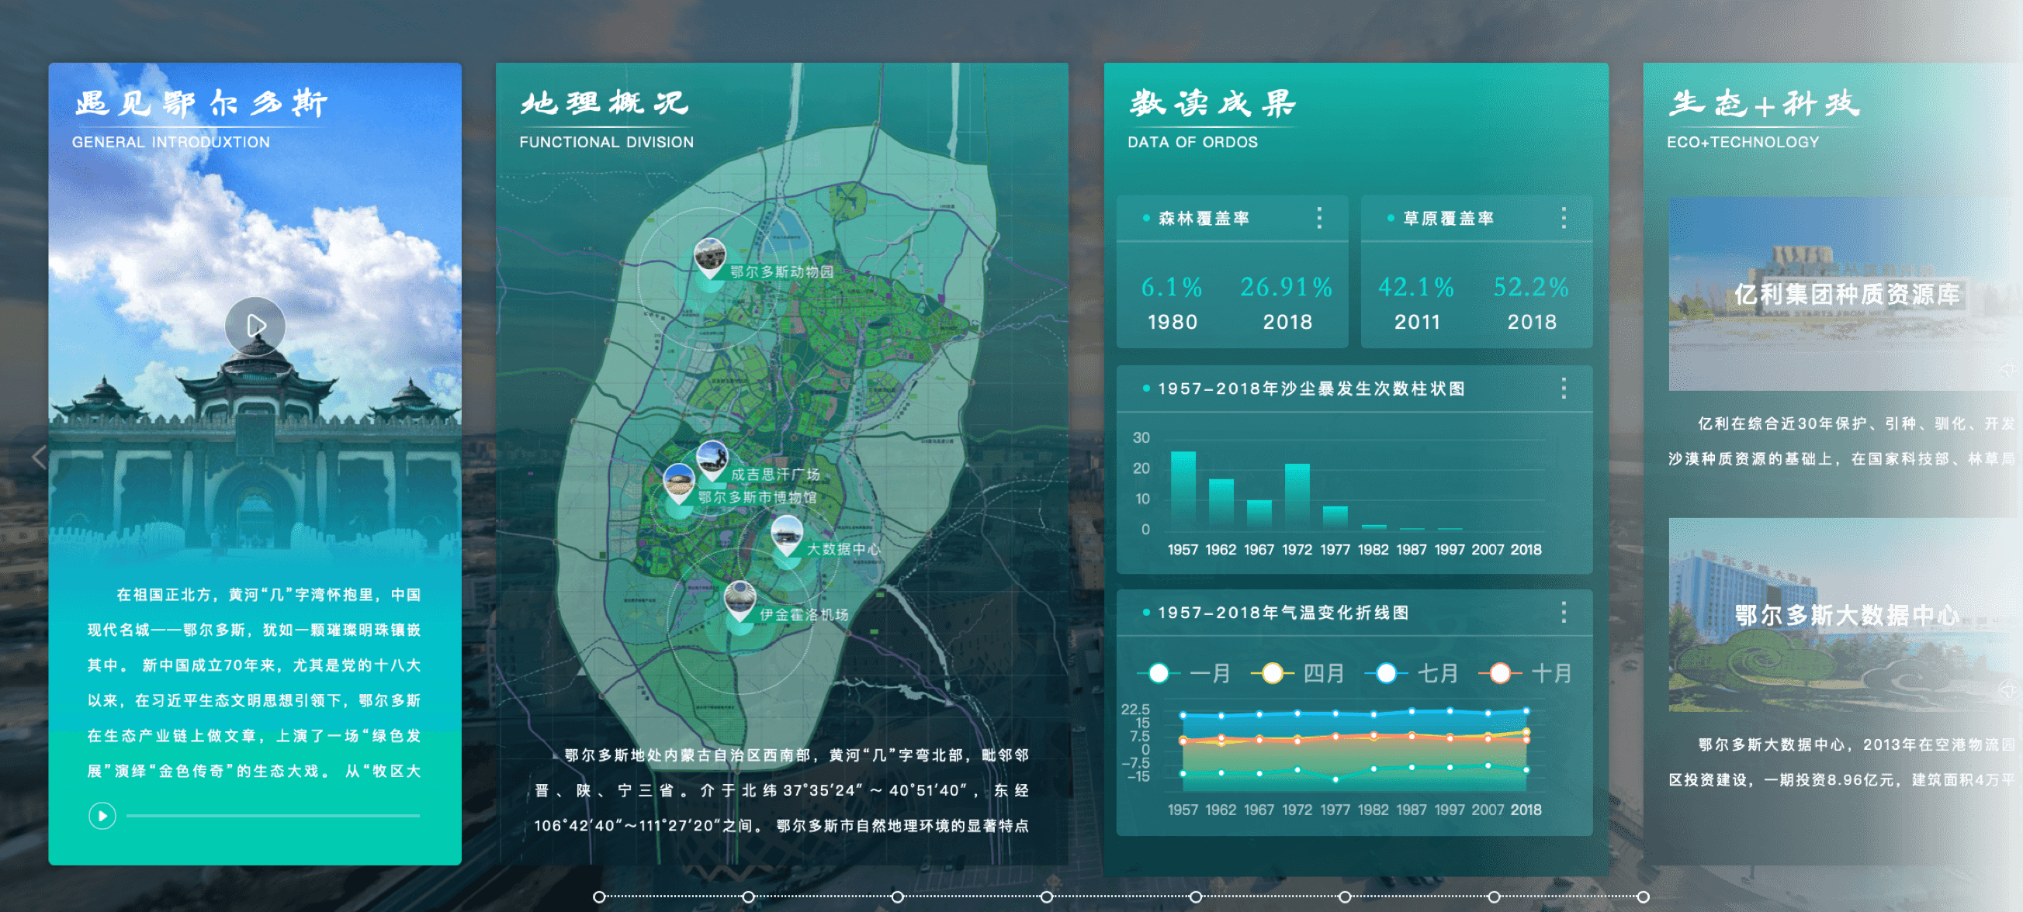The image size is (2023, 912).
Task: Open forest coverage (森林覆盖率) card options menu
Action: coord(1319,217)
